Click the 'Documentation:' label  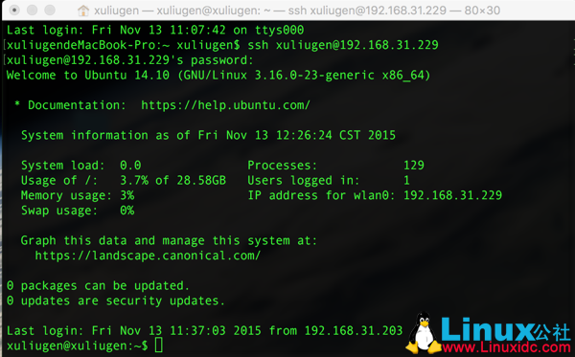[77, 105]
